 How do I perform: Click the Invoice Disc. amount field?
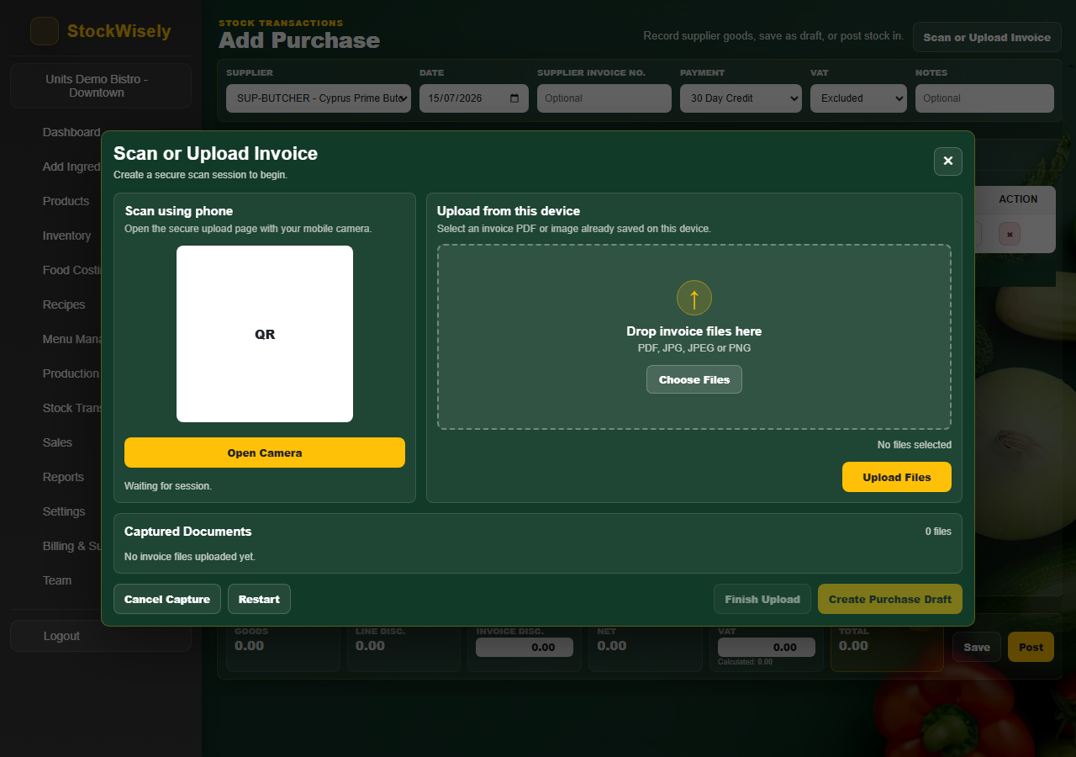coord(525,647)
